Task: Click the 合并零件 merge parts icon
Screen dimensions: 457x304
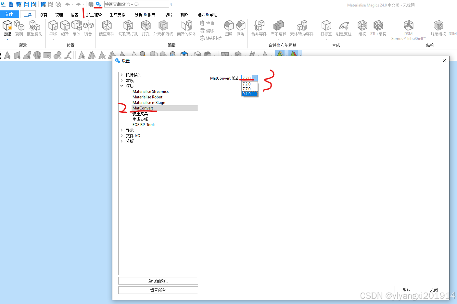Action: pos(259,26)
